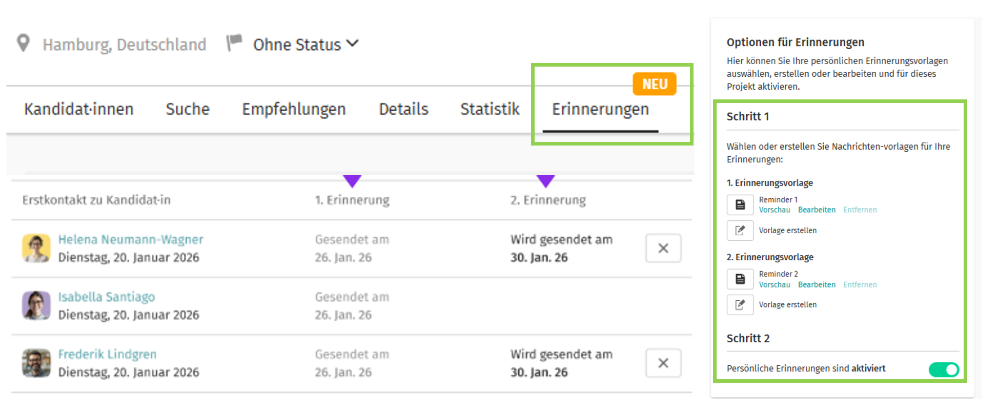Open the Ohne Status dropdown

tap(305, 45)
